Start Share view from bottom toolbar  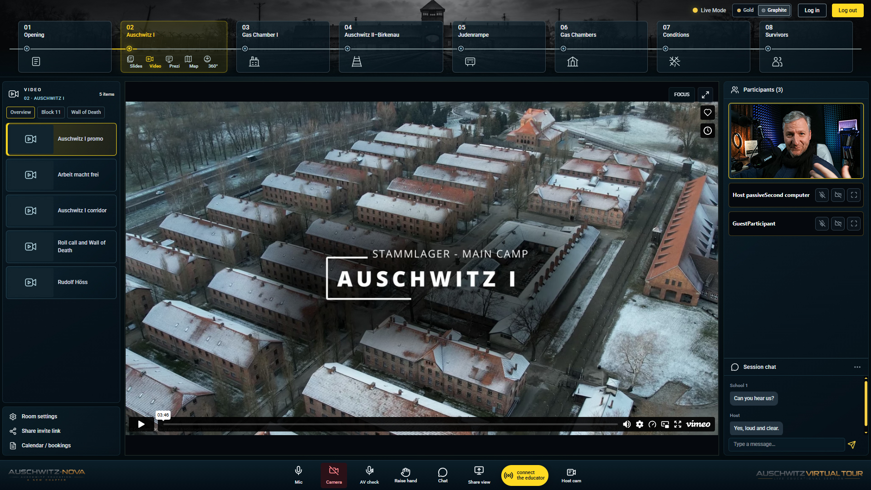pos(479,475)
